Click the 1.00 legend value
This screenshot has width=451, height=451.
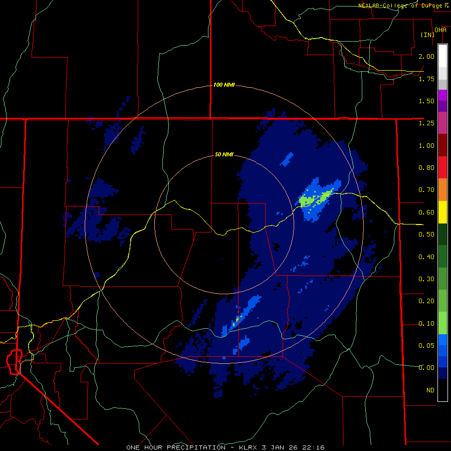426,145
